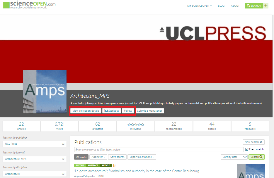Click the ScienceOpen green square logo

click(6, 5)
